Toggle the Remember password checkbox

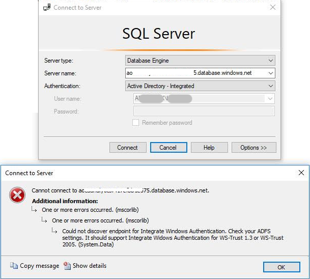135,123
